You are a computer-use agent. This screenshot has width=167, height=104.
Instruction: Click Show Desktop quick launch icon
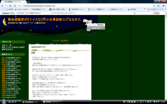(x=9, y=102)
